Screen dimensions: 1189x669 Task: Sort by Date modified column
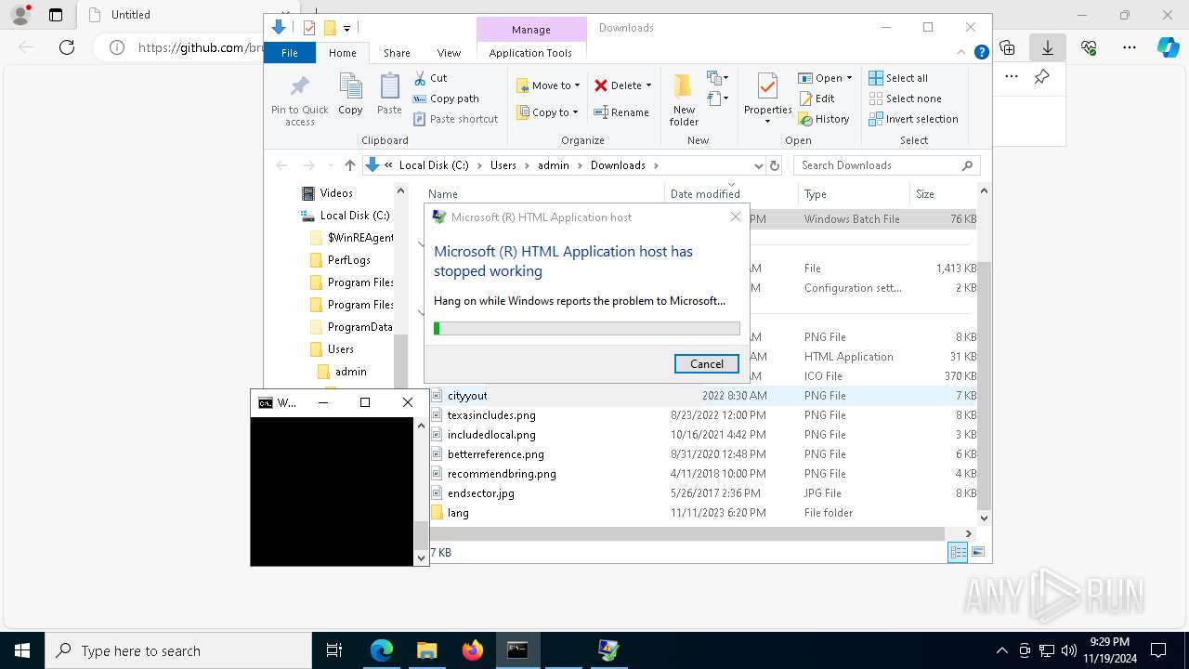pos(731,194)
